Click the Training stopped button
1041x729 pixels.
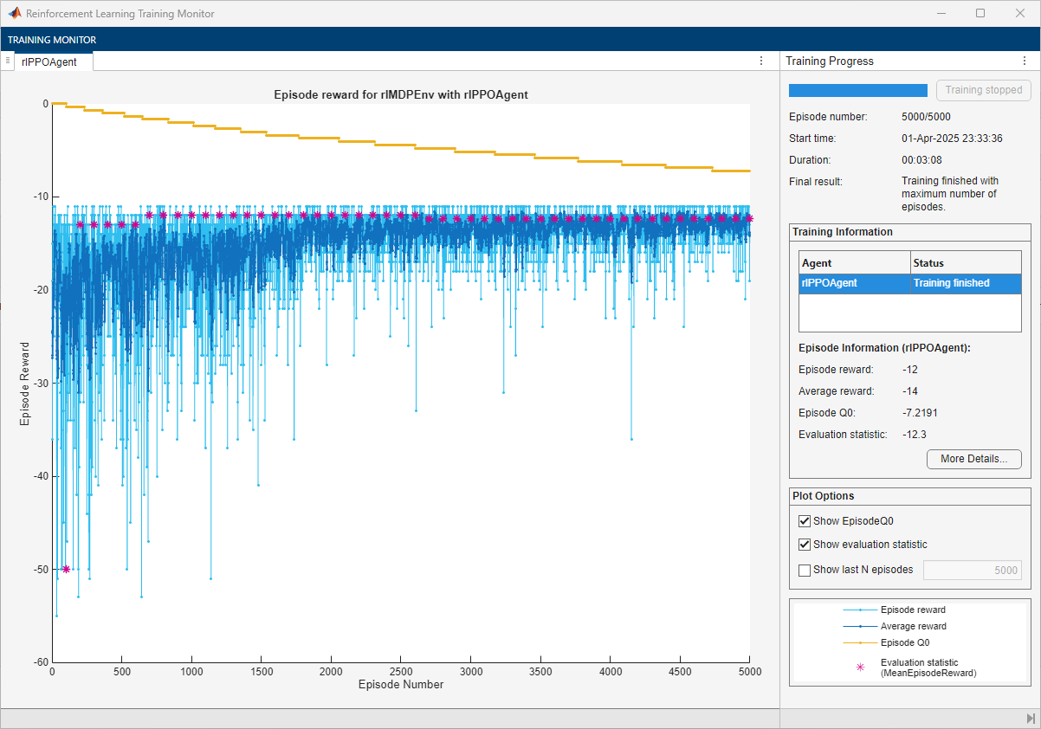[x=983, y=90]
